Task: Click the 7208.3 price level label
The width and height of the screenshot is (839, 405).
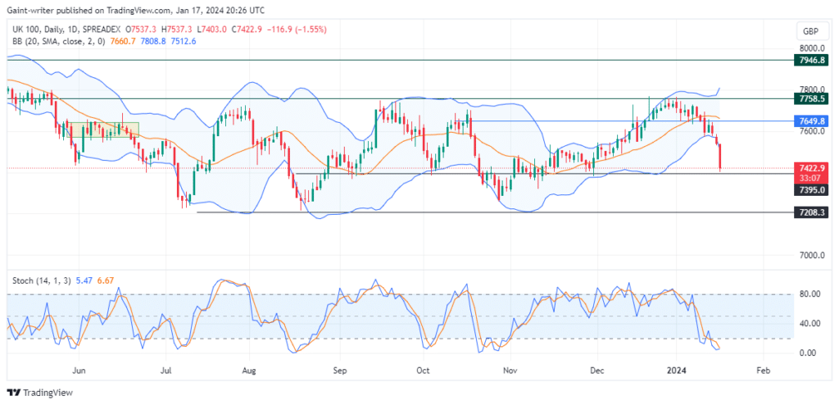Action: 811,212
